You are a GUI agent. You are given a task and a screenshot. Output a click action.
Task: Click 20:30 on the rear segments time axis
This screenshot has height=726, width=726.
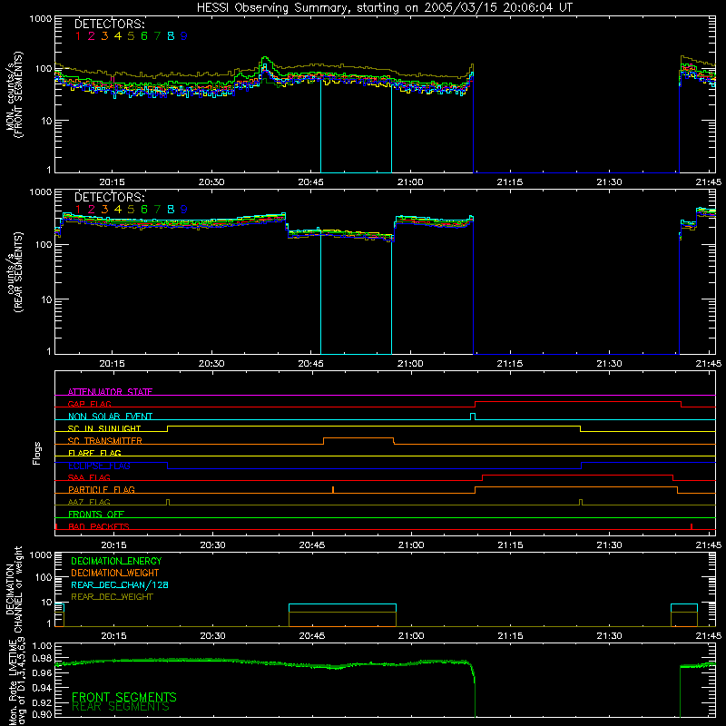point(211,364)
